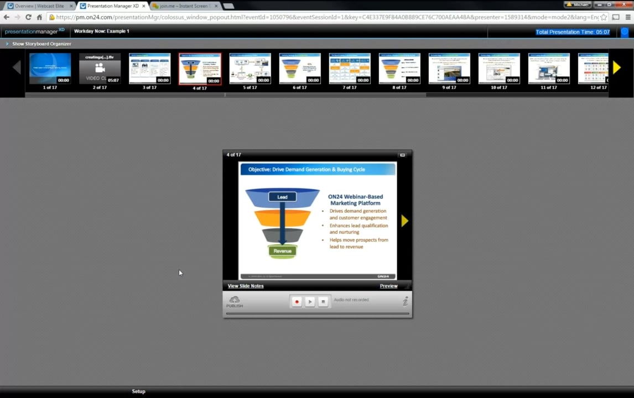Select slide thumbnail 12 of 17

pos(593,69)
